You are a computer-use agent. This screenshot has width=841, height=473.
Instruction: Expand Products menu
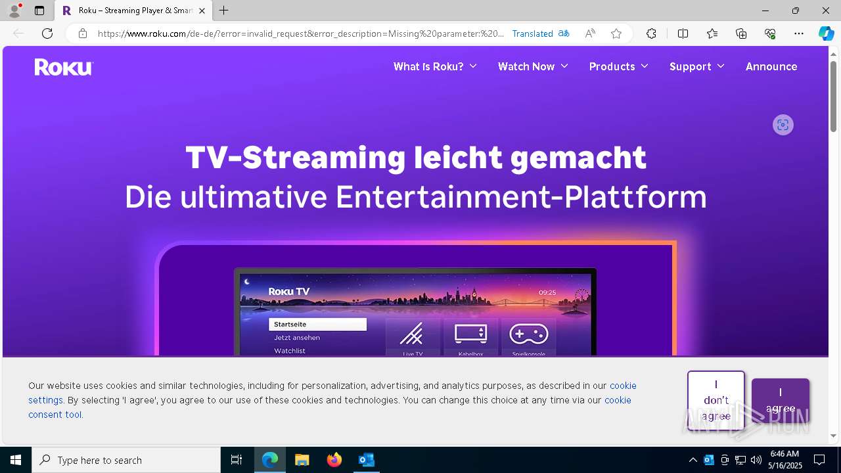click(619, 66)
